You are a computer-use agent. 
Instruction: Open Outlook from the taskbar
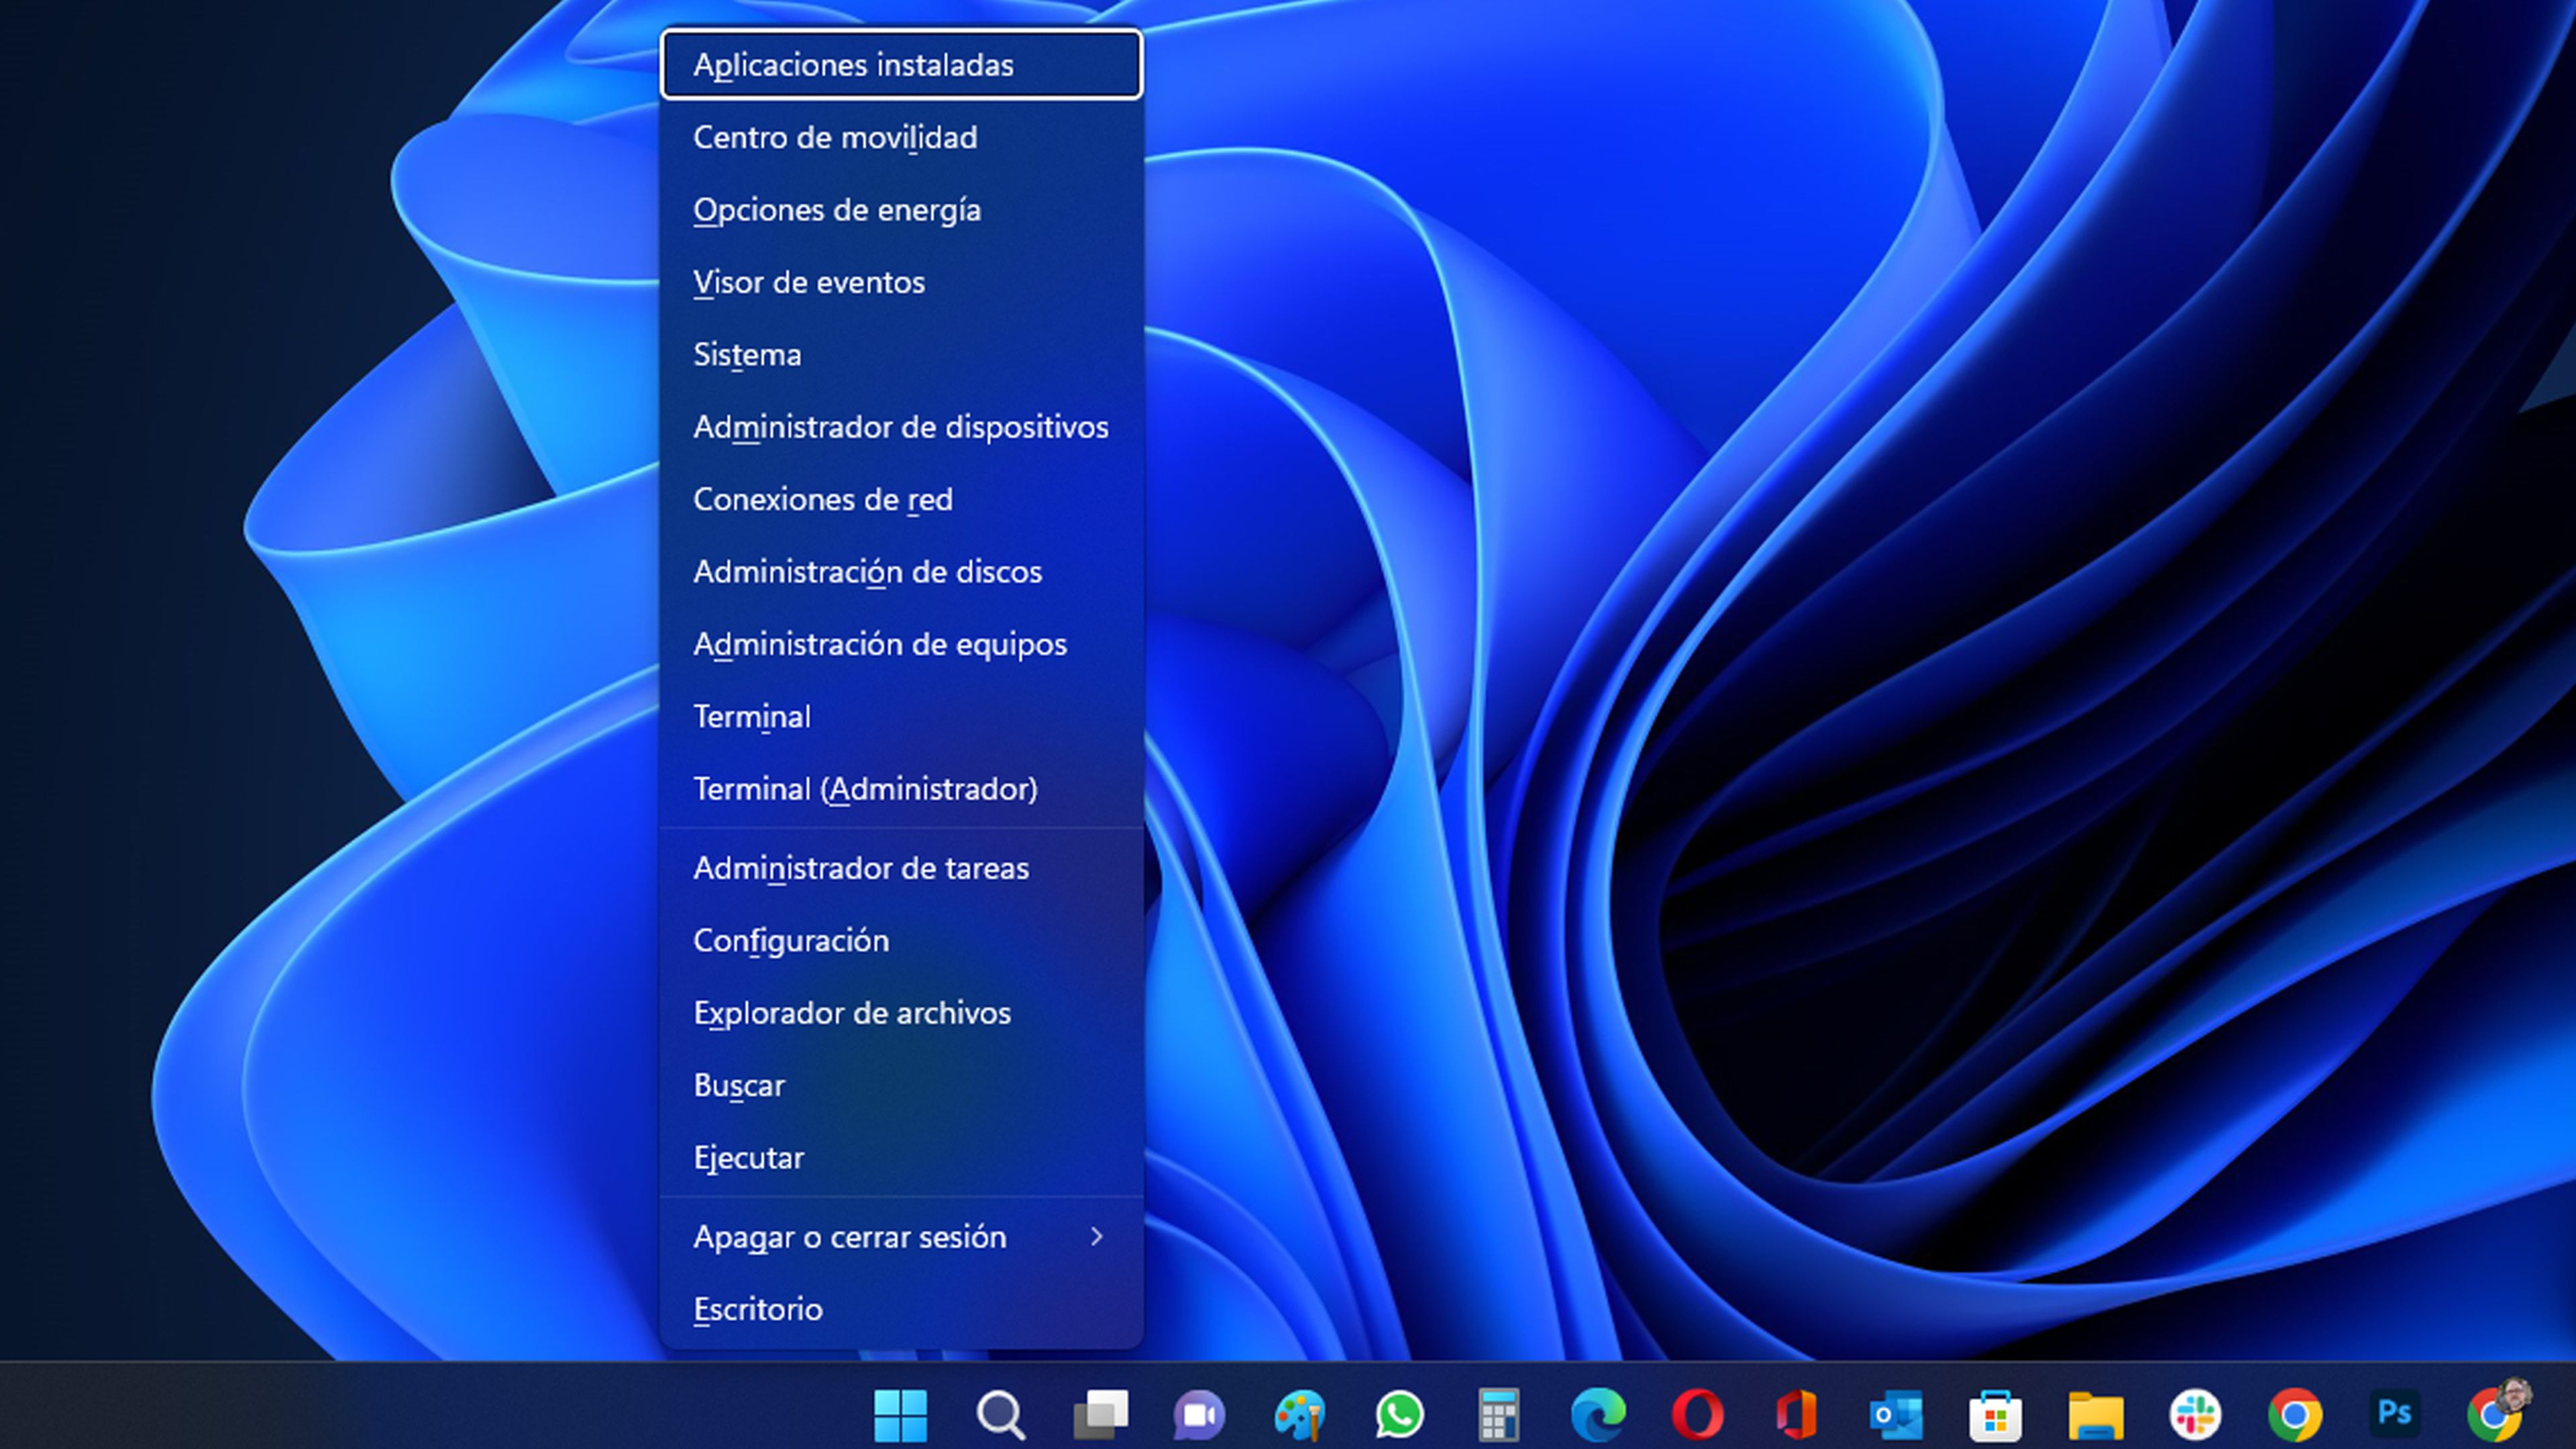tap(1896, 1415)
